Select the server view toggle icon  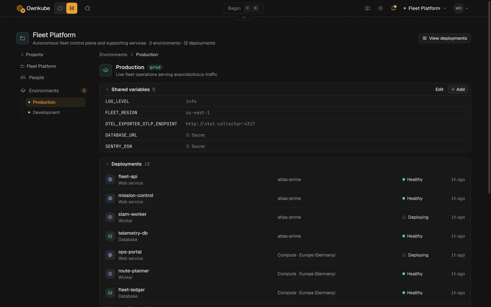point(72,8)
